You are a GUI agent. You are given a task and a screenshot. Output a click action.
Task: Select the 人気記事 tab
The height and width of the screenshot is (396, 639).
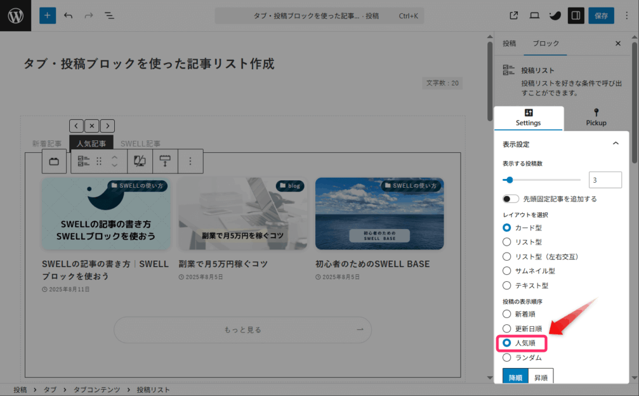91,144
